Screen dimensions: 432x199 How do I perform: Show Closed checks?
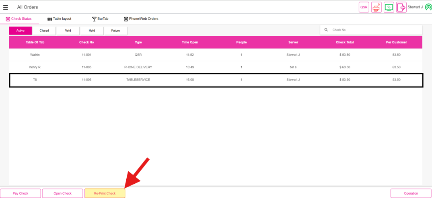point(44,31)
